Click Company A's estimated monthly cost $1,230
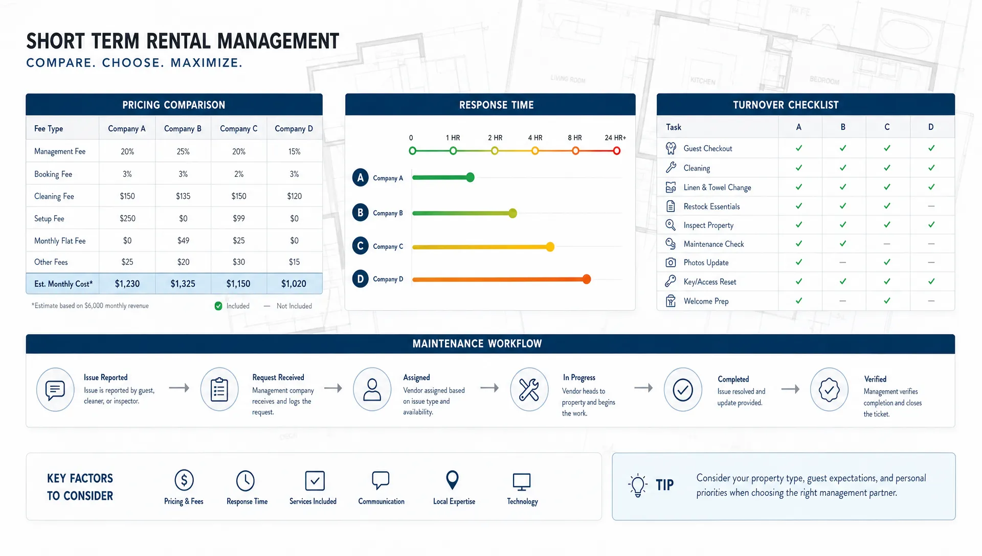The image size is (982, 556). coord(127,284)
